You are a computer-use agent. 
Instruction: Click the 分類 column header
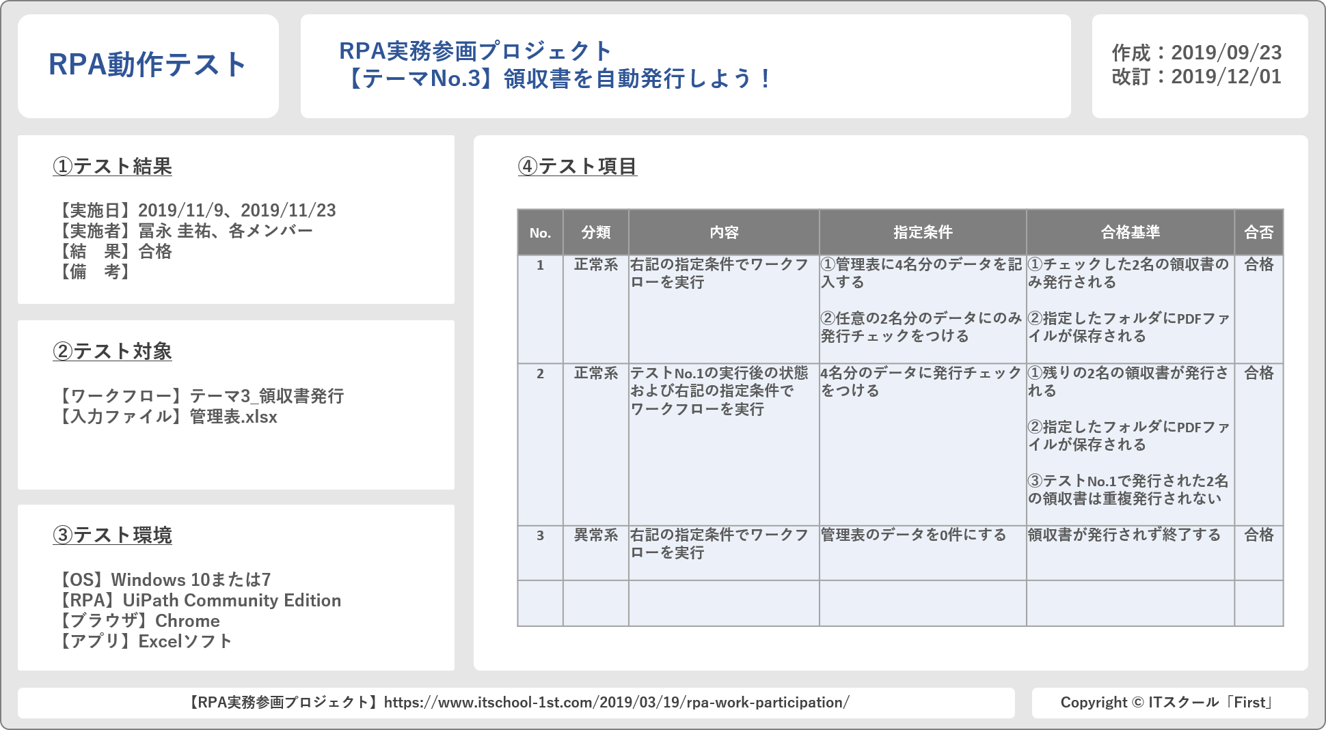point(595,233)
